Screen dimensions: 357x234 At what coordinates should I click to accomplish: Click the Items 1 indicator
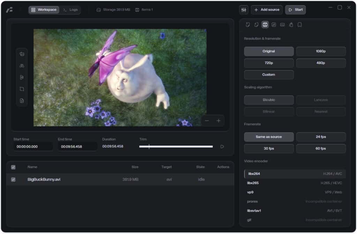click(x=144, y=10)
